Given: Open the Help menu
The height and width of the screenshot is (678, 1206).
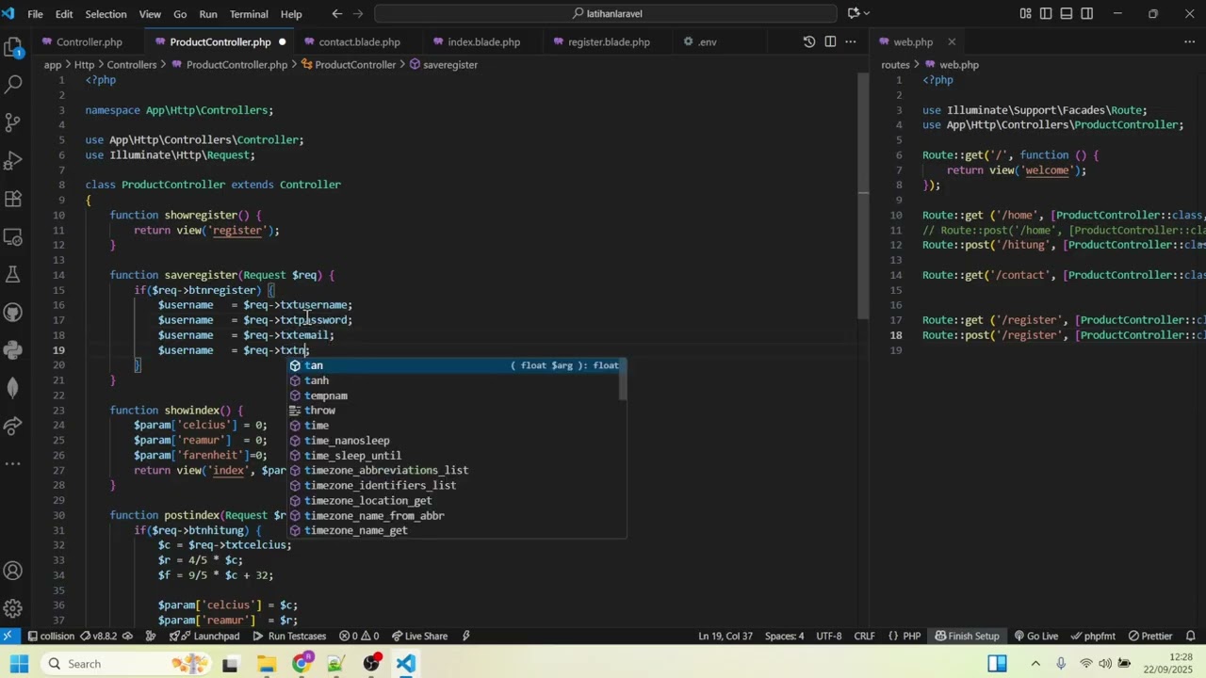Looking at the screenshot, I should (x=291, y=14).
